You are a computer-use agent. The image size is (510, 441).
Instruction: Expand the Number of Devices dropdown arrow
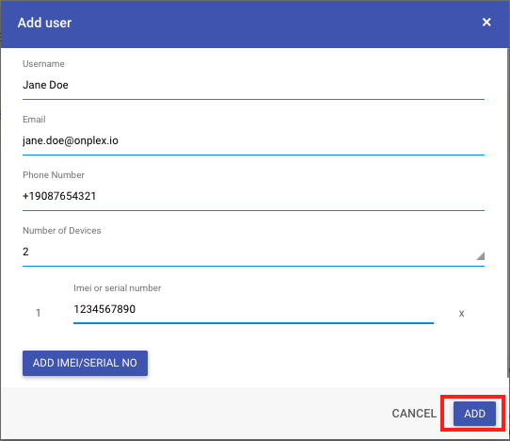click(x=481, y=256)
